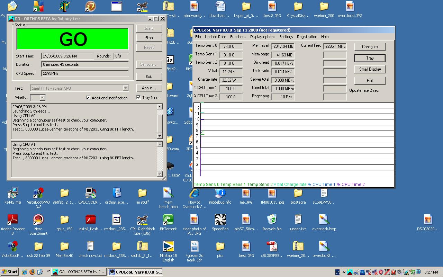The height and width of the screenshot is (277, 443).
Task: Open the under.txt text file
Action: point(298,220)
